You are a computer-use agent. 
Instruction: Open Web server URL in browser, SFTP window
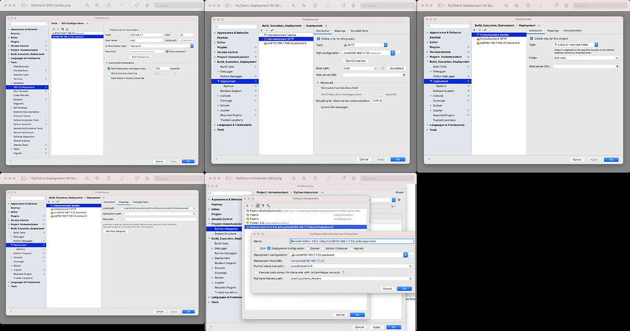coord(404,75)
